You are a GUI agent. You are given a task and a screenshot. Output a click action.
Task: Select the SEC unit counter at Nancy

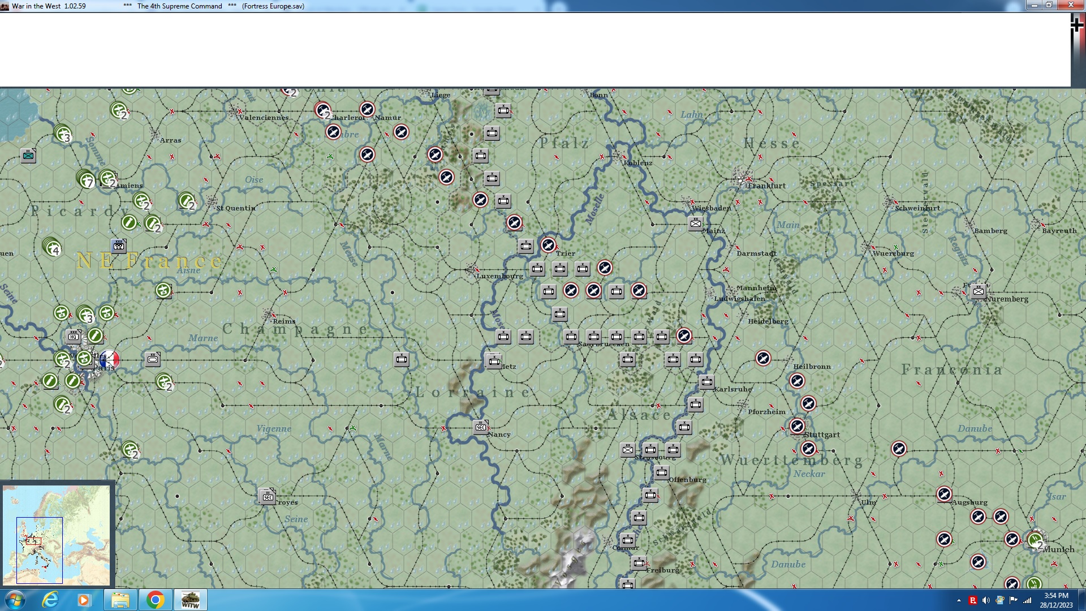481,427
